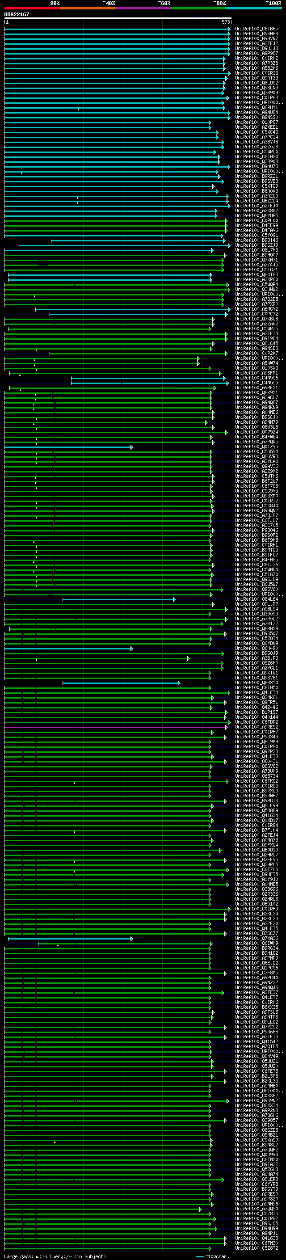
Task: Select label UniRef100_A7P3Z8
Action: [257, 63]
